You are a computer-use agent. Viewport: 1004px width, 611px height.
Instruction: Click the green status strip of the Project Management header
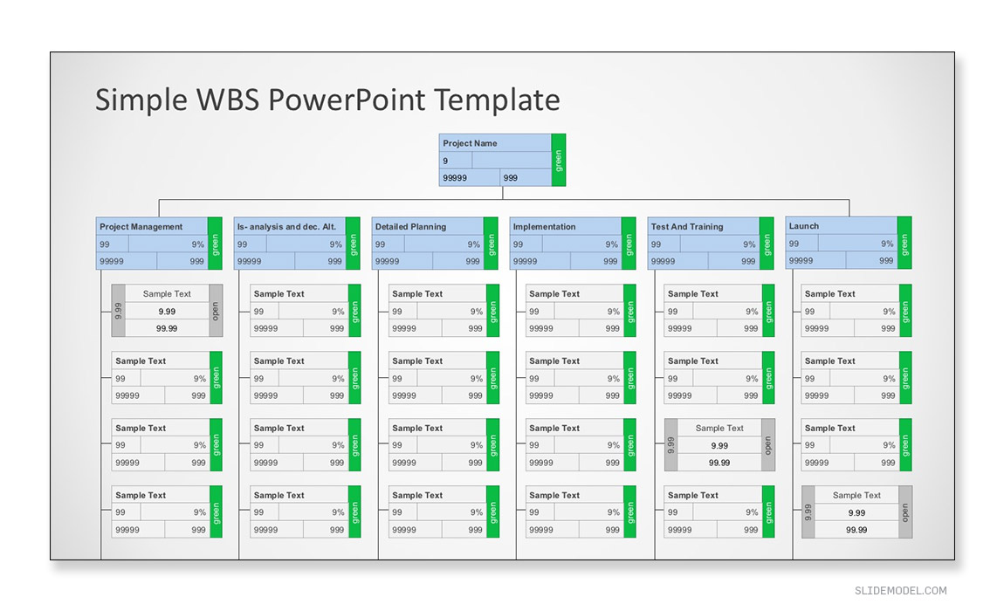(x=215, y=243)
